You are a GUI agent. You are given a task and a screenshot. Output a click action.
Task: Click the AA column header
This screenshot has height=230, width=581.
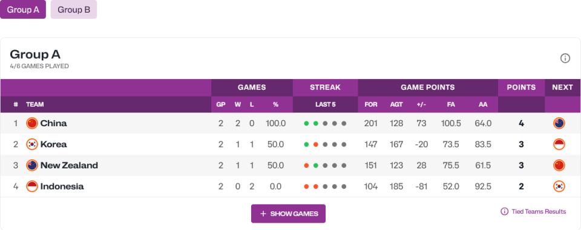pos(483,104)
